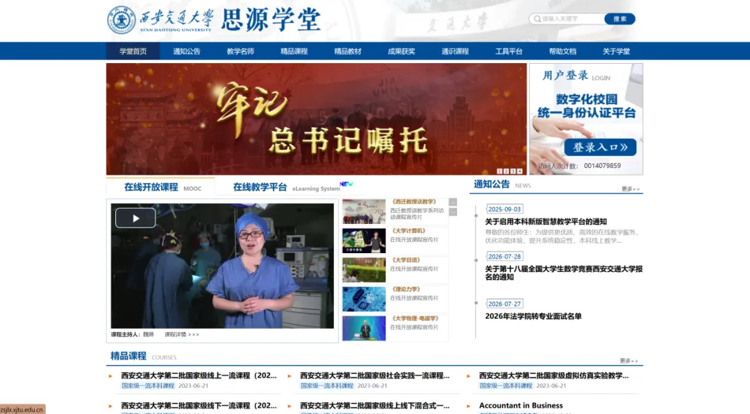Open 更多 link in 精品课程 section

[x=628, y=361]
